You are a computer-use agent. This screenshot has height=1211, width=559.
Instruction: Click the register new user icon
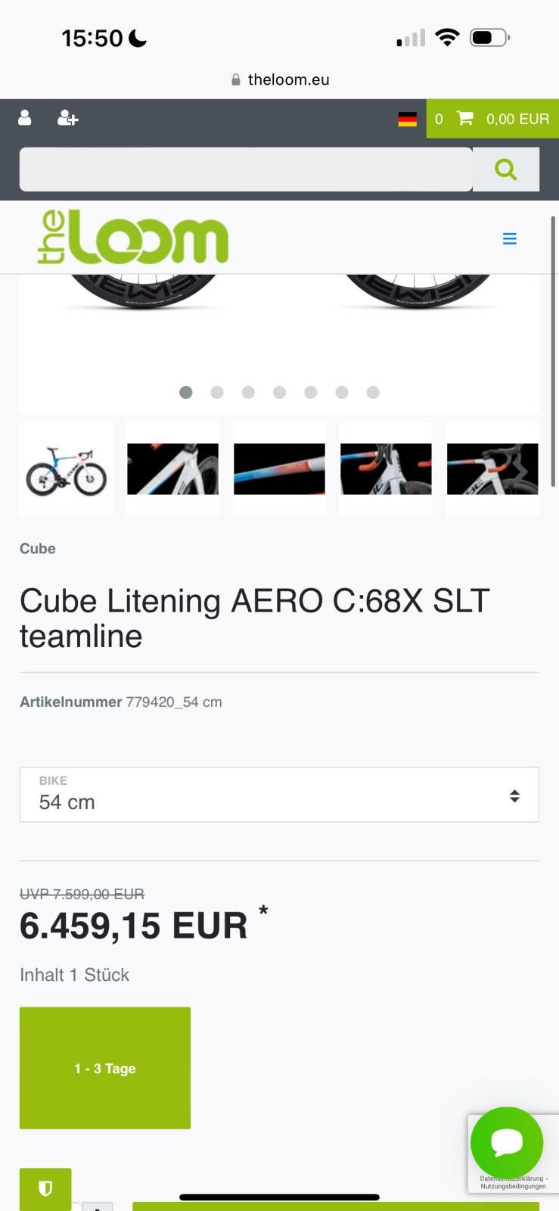pos(67,118)
